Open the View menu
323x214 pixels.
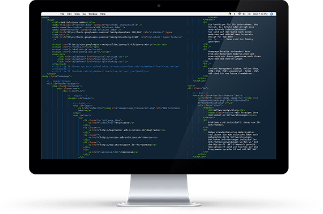tap(77, 14)
